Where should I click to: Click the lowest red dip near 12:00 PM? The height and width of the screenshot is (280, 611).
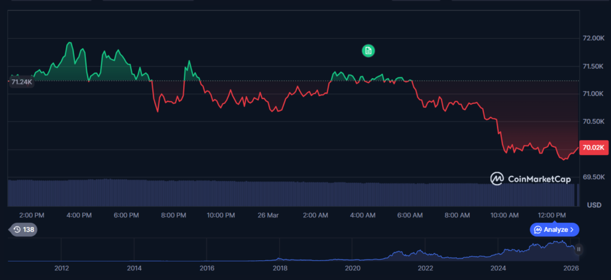tap(564, 159)
